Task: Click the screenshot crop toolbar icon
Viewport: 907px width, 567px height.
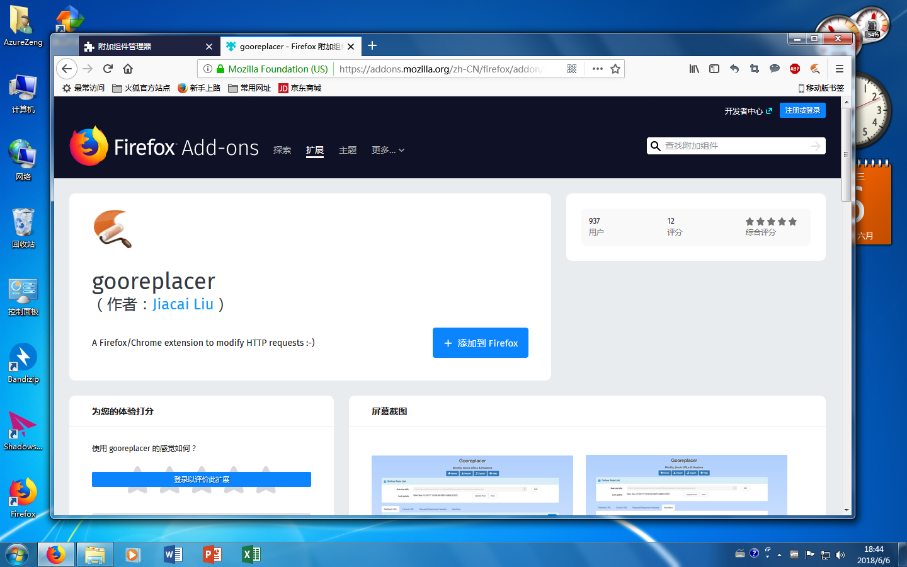Action: pyautogui.click(x=755, y=69)
